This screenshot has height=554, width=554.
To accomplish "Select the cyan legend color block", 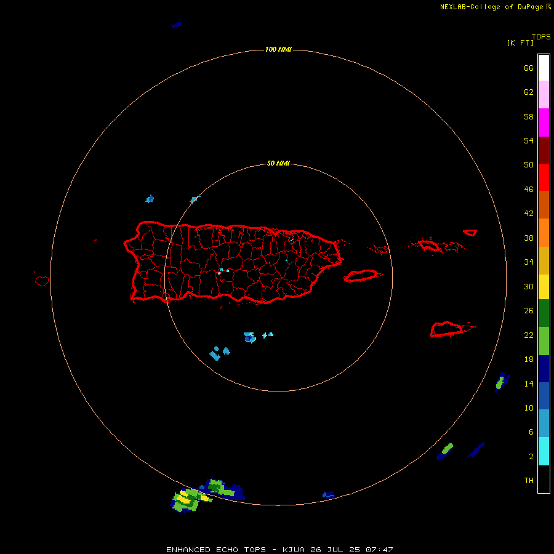I will coord(544,451).
